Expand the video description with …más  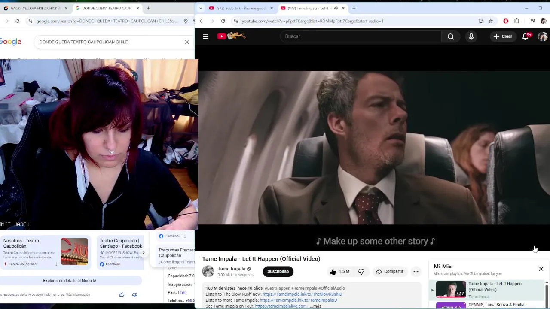[315, 306]
